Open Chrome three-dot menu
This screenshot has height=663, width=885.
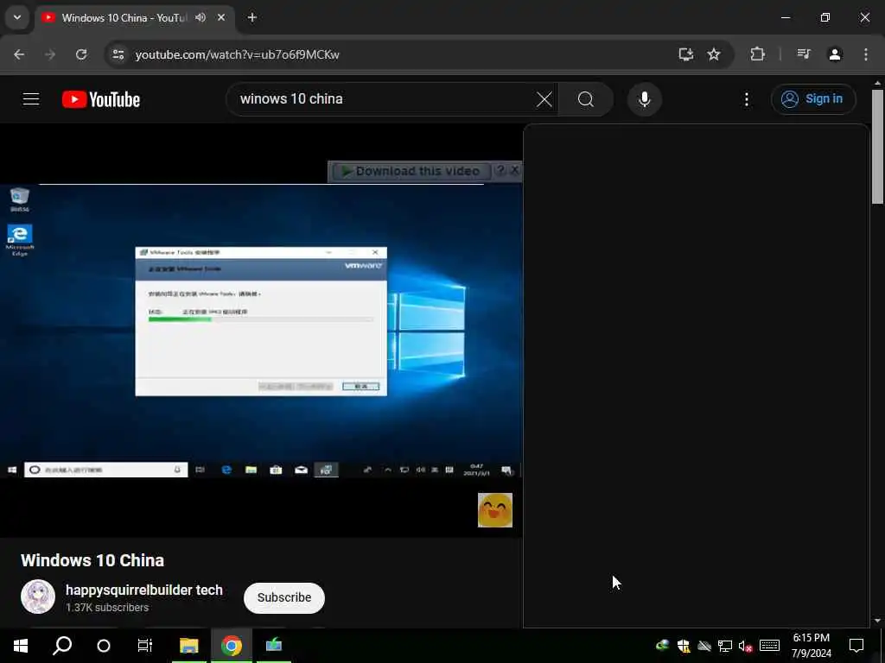pyautogui.click(x=866, y=54)
